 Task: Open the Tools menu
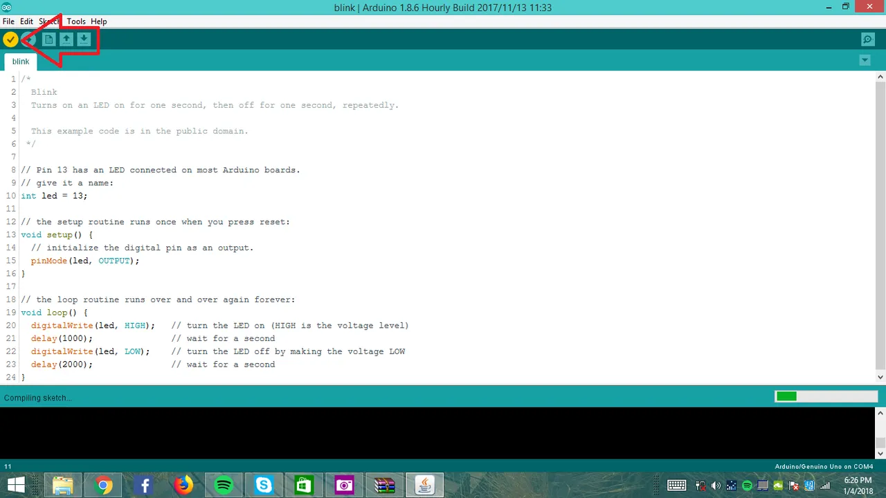coord(76,21)
